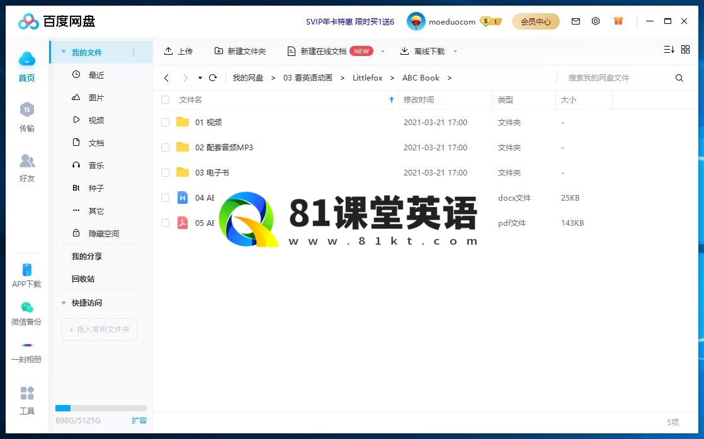Click the SVIP年卡特惠 promotion link
Screen dimensions: 704x439
click(349, 21)
